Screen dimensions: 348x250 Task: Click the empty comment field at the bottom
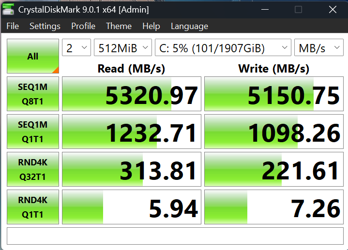point(175,236)
